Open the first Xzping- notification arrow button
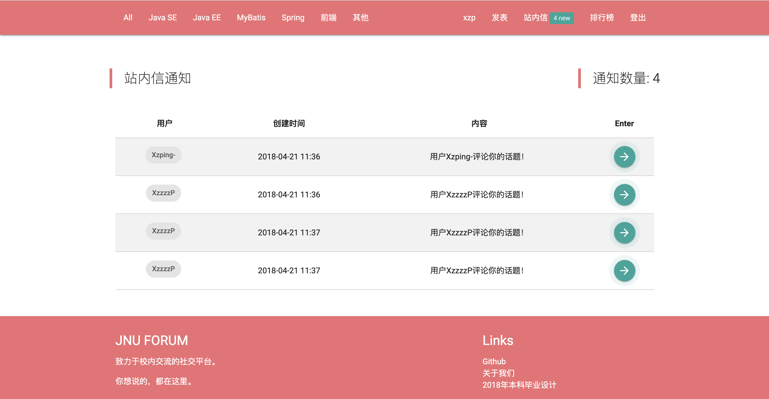Viewport: 769px width, 399px height. [x=624, y=157]
